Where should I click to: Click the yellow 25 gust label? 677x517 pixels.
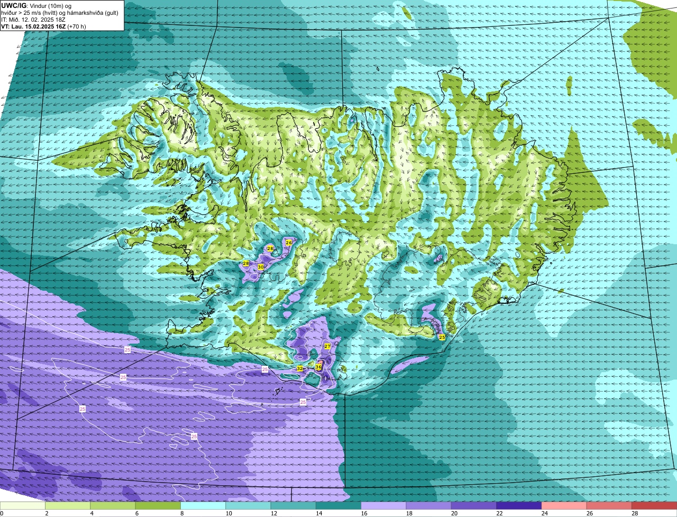point(442,337)
